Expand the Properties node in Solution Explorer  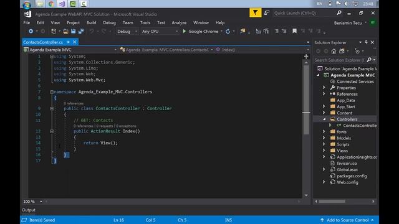coord(324,87)
